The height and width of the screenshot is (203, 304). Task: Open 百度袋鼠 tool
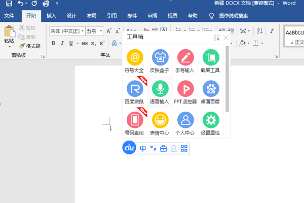[x=135, y=92]
